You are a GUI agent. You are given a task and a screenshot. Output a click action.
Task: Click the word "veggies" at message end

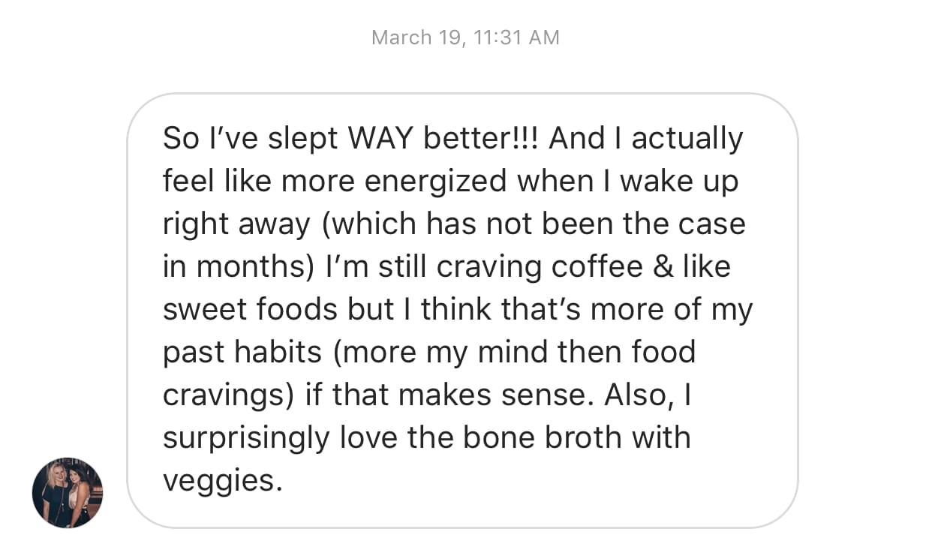[222, 481]
